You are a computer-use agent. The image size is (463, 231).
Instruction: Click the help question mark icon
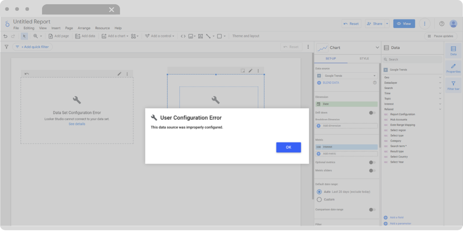point(442,23)
